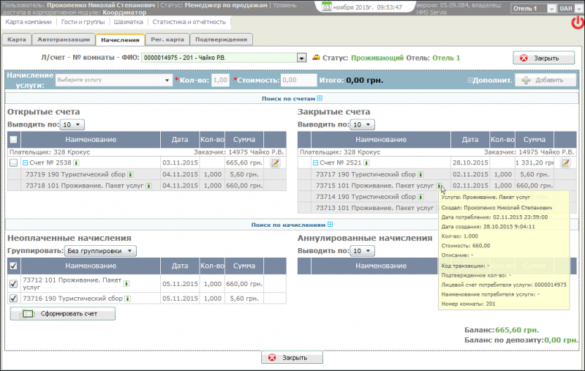Expand search by charges plus icon
The image size is (585, 371).
(x=330, y=225)
